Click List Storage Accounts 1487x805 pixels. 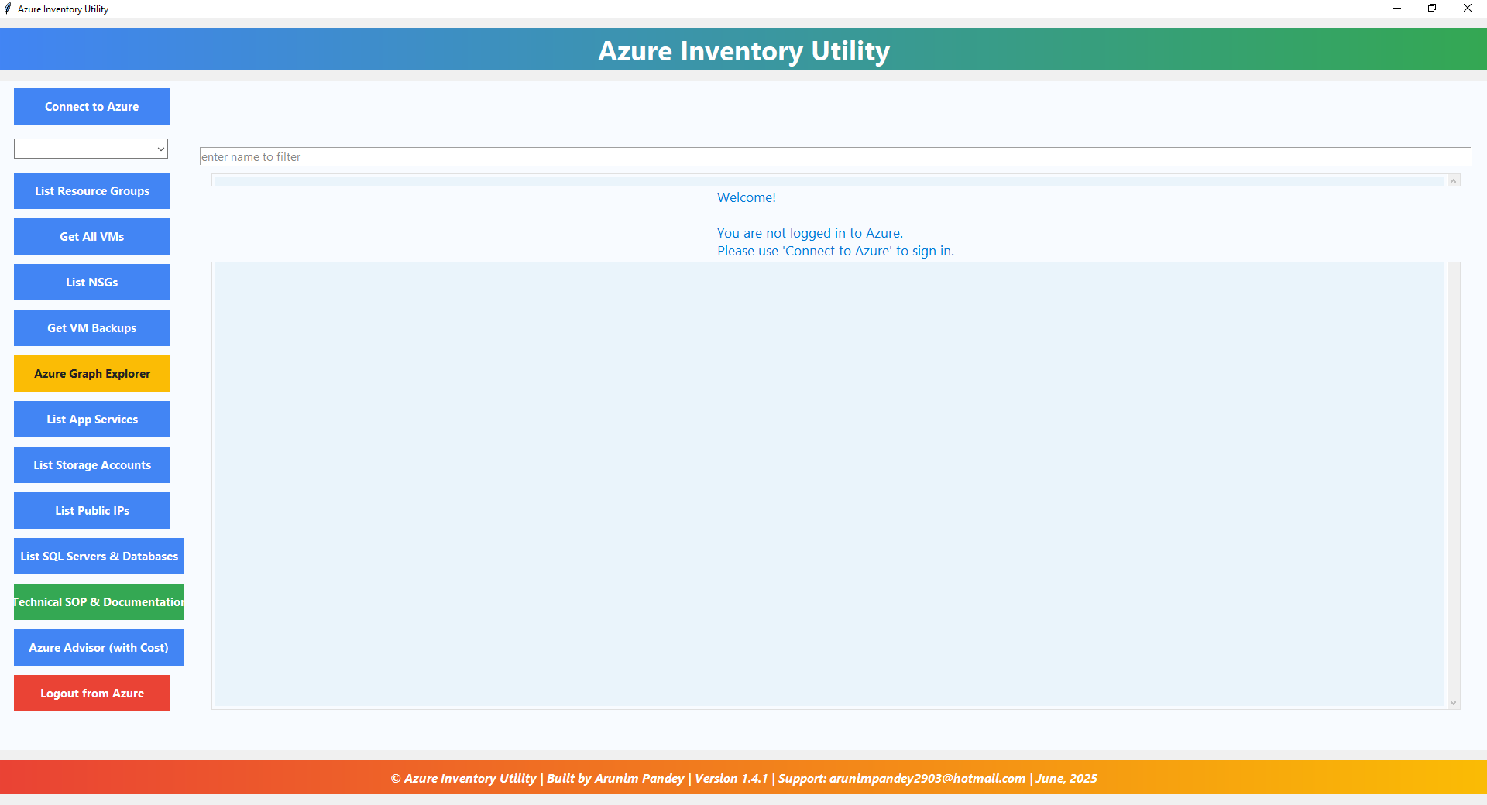pos(91,464)
